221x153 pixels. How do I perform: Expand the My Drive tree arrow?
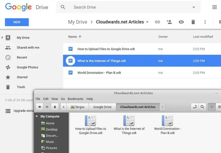pyautogui.click(x=2, y=37)
